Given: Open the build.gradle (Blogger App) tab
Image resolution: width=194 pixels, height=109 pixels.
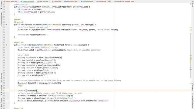Looking at the screenshot, I should (x=125, y=2).
